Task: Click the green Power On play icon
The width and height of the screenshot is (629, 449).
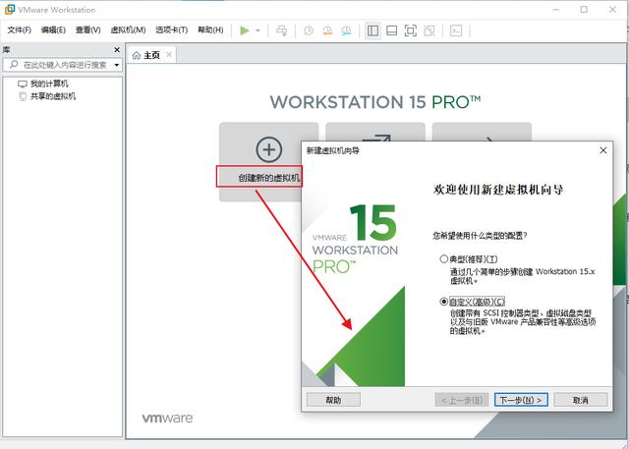Action: click(245, 30)
